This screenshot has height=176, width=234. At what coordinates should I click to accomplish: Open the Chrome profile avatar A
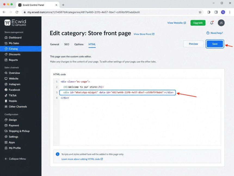pyautogui.click(x=223, y=12)
